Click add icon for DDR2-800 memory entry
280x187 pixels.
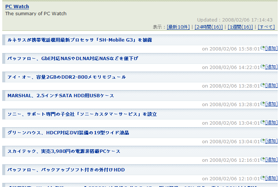click(263, 85)
